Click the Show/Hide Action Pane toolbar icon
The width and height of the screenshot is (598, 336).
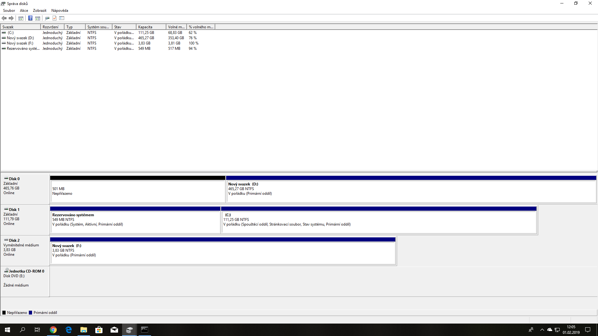(x=38, y=18)
